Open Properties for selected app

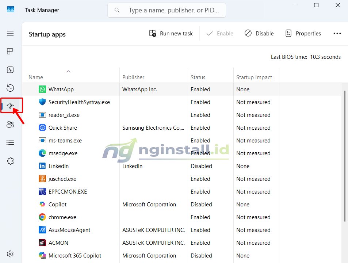pos(303,34)
